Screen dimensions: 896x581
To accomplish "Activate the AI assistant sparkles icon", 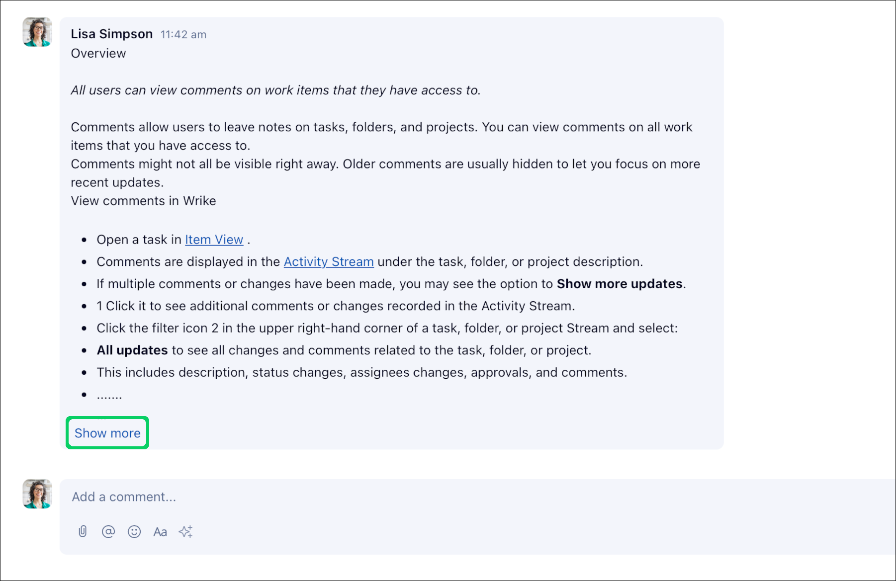I will coord(186,531).
